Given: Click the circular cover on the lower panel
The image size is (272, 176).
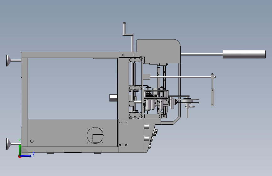Looking at the screenshot, I should 95,135.
